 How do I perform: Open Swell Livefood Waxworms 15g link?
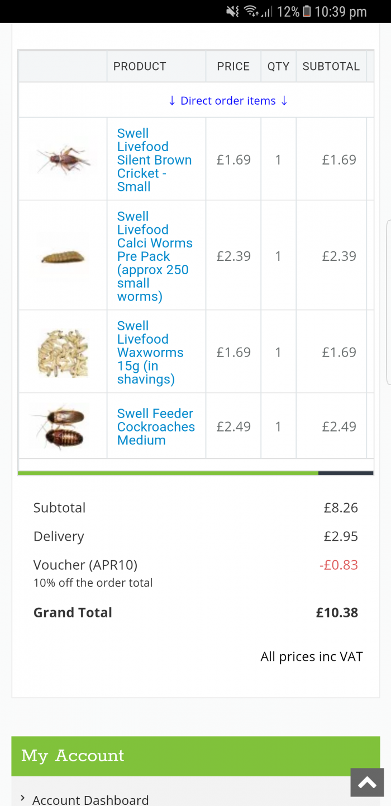click(x=150, y=353)
